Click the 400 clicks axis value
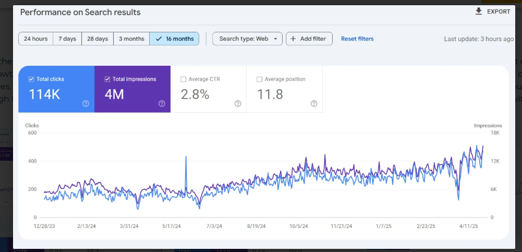Screen dimensions: 522x252 [x=32, y=161]
